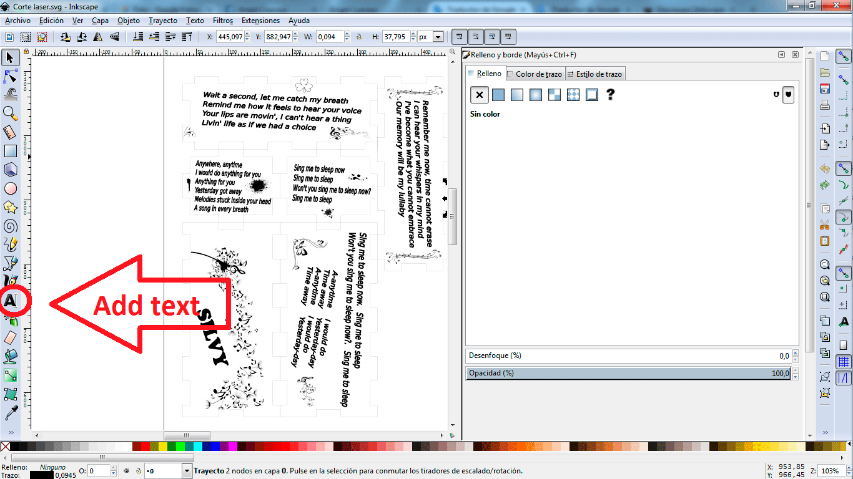
Task: Select the Star polygon tool
Action: coord(10,206)
